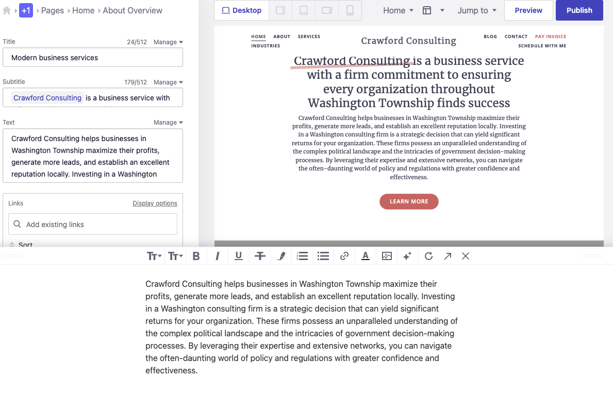Navigate to the SERVICES menu in site preview
The height and width of the screenshot is (395, 613).
click(x=309, y=37)
